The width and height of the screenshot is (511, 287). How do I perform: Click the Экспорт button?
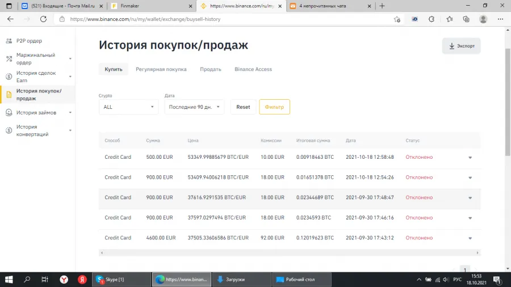pyautogui.click(x=461, y=46)
